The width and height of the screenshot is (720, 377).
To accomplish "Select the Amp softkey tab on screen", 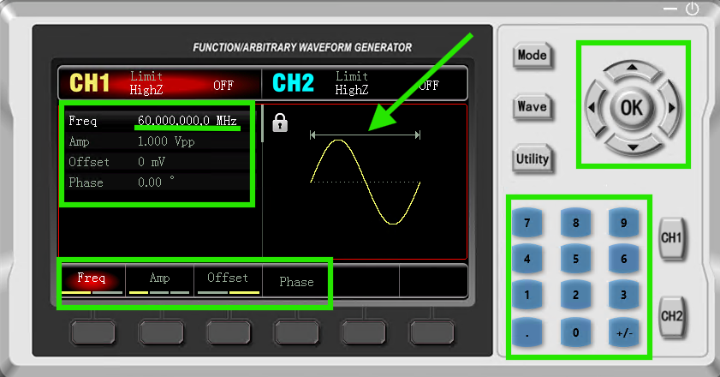I will [x=159, y=280].
